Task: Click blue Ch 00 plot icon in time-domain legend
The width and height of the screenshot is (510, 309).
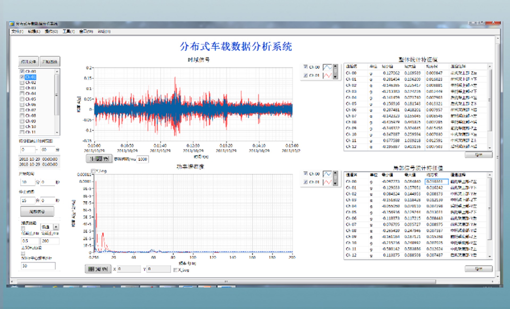Action: (x=327, y=67)
